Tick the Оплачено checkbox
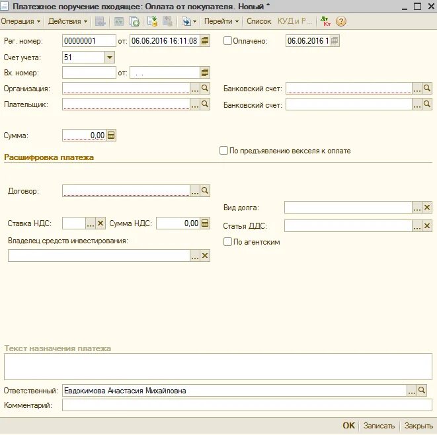The height and width of the screenshot is (435, 437). click(x=227, y=41)
